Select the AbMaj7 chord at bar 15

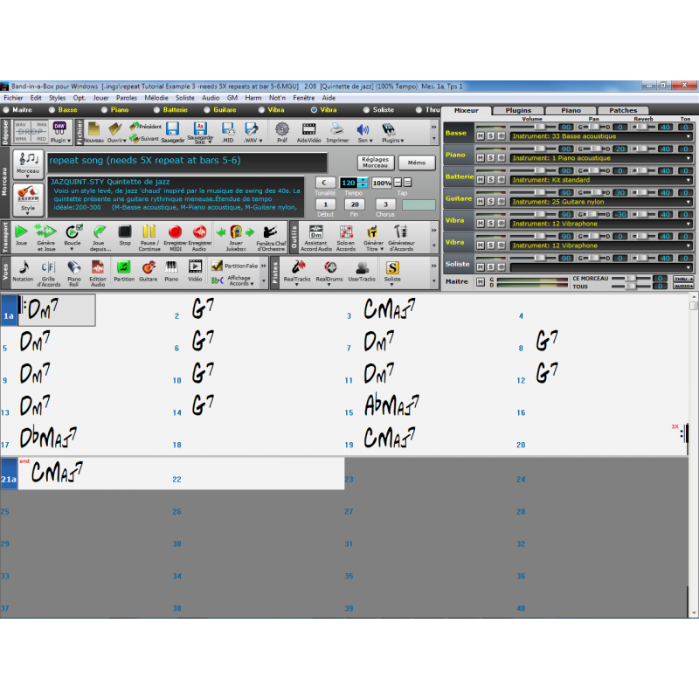[x=391, y=405]
